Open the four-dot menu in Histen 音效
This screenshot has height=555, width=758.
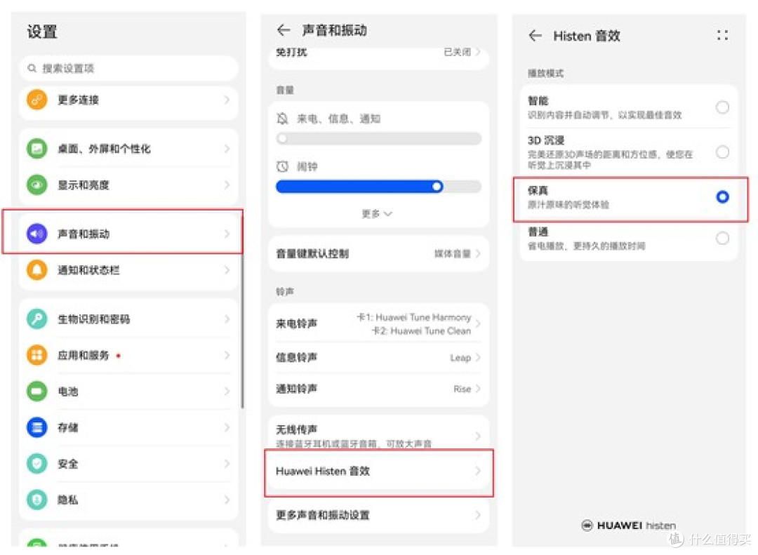(x=722, y=35)
